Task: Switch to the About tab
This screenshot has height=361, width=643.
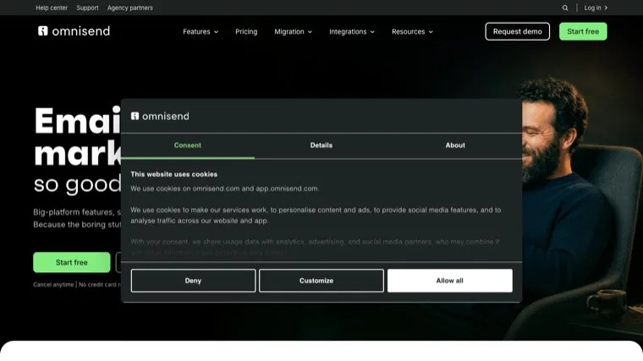Action: 455,145
